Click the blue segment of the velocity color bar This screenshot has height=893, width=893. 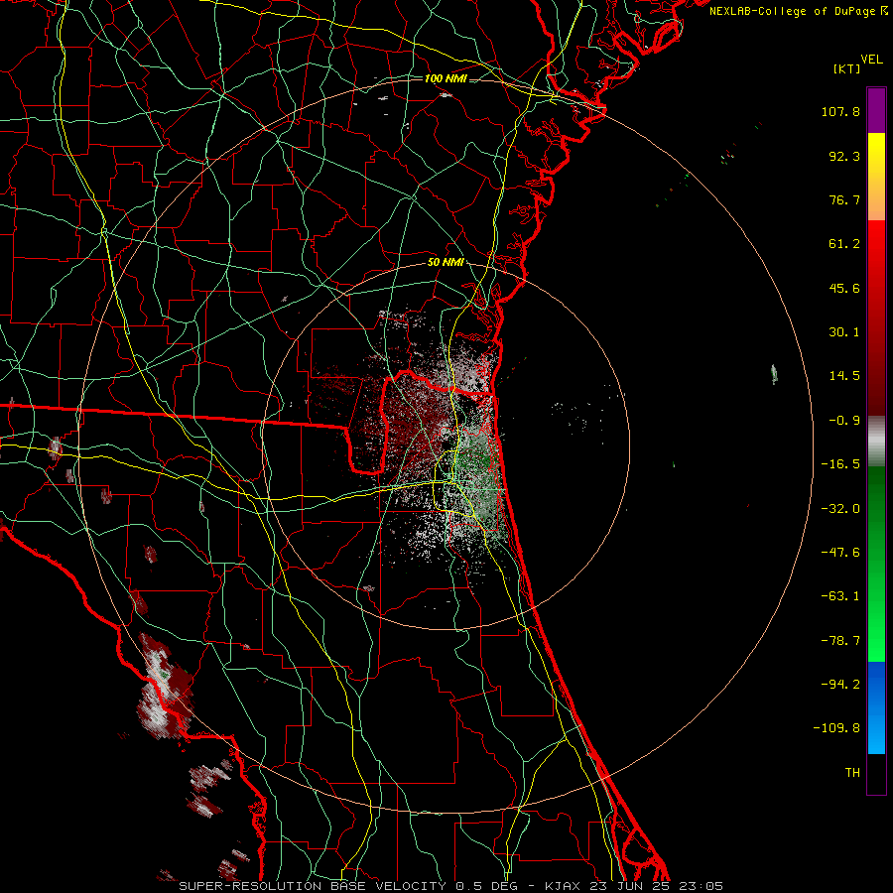[876, 707]
